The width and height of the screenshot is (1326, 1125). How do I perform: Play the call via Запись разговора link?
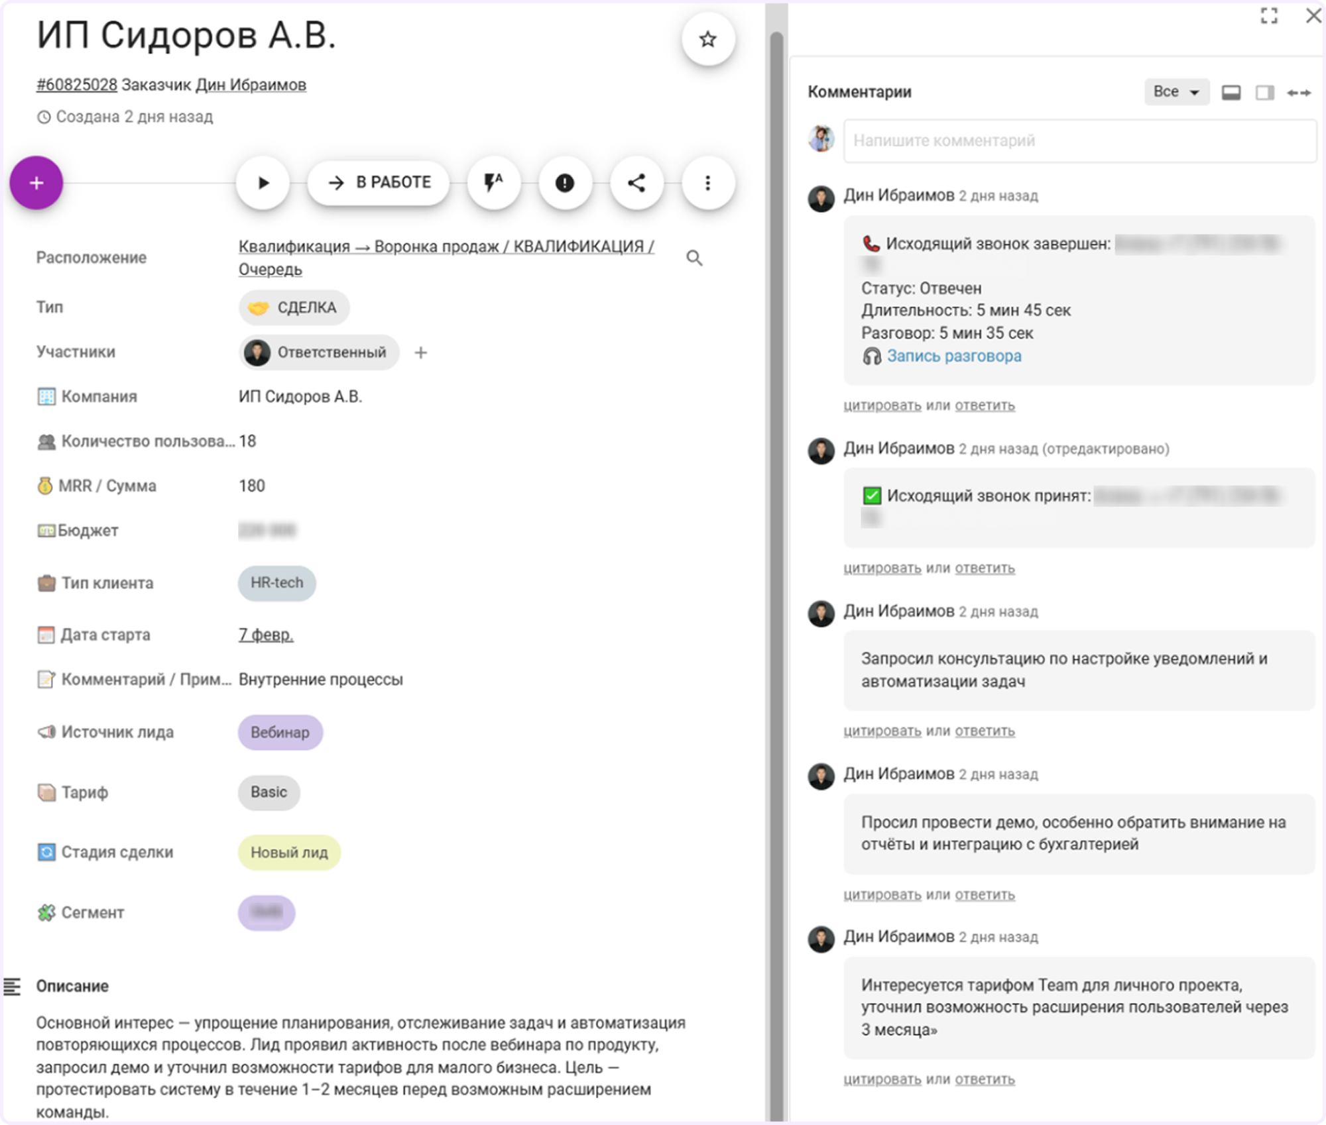[x=953, y=356]
